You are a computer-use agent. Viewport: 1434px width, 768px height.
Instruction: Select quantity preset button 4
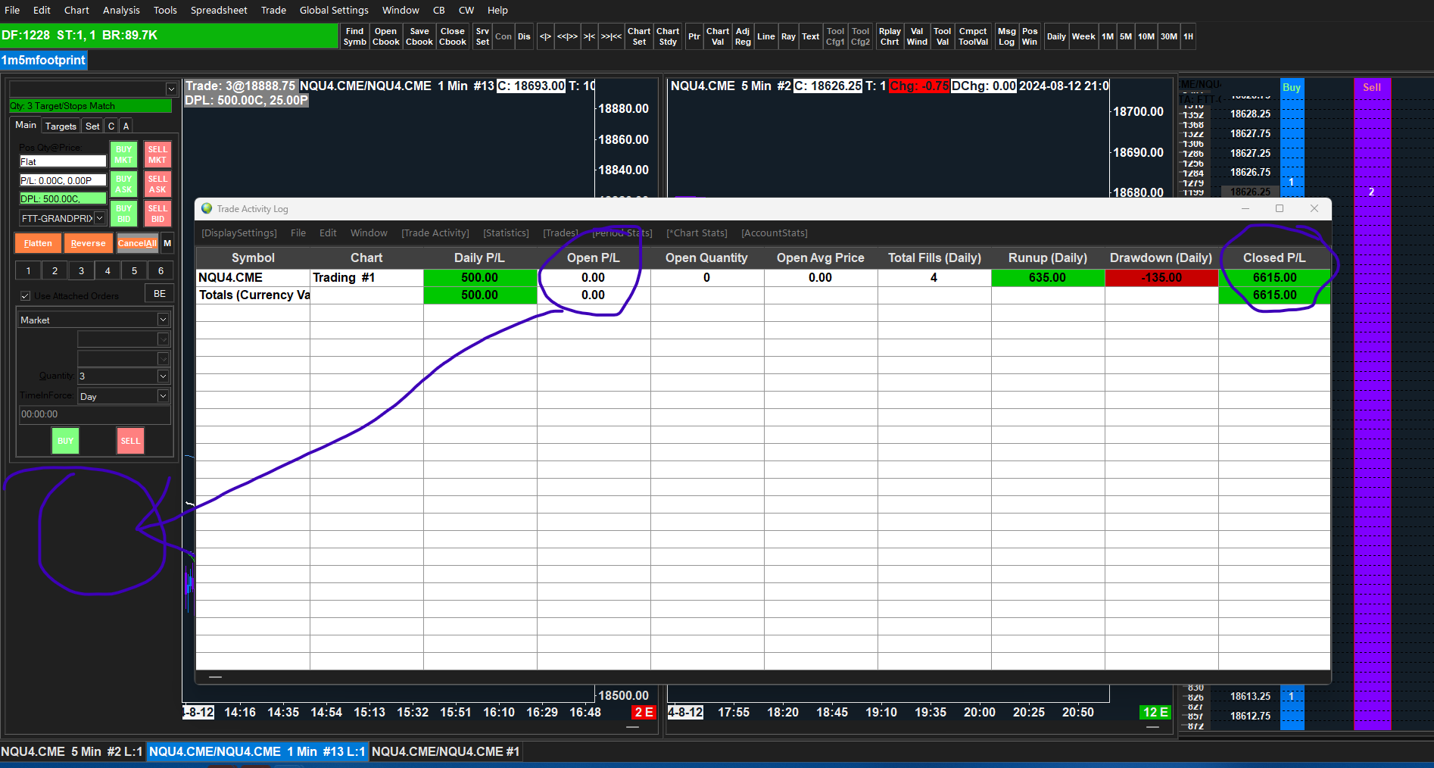pyautogui.click(x=108, y=270)
